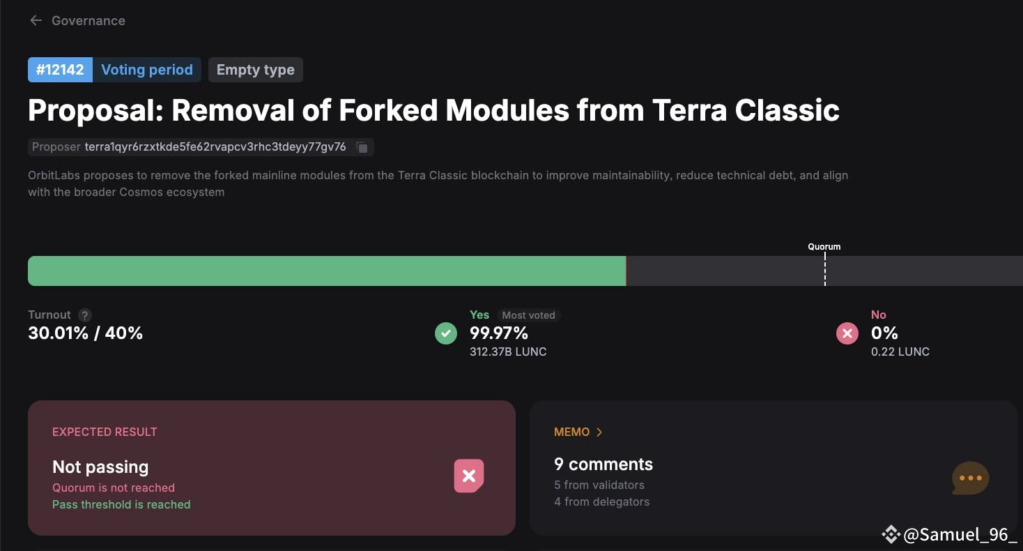This screenshot has width=1023, height=551.
Task: Click the Turnout help question mark icon
Action: (x=85, y=315)
